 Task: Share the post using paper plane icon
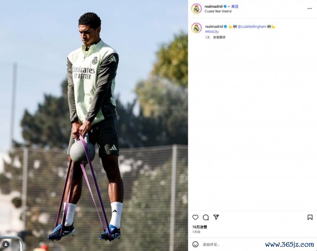[x=216, y=217]
